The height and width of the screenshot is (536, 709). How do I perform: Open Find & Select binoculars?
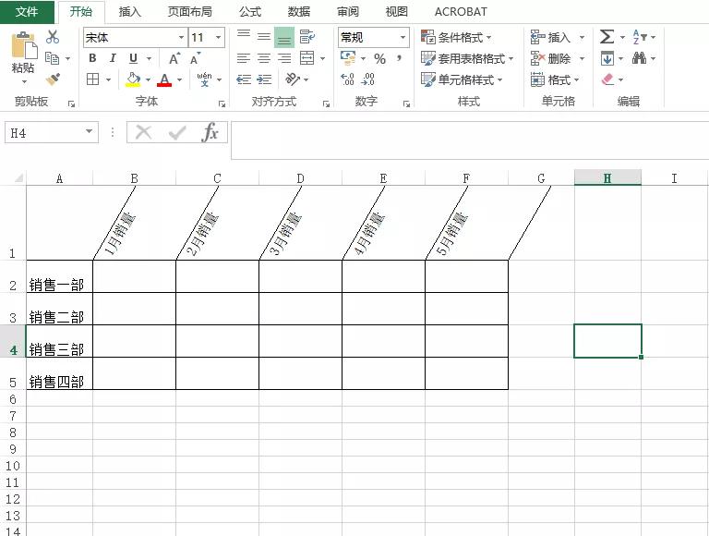pos(639,58)
